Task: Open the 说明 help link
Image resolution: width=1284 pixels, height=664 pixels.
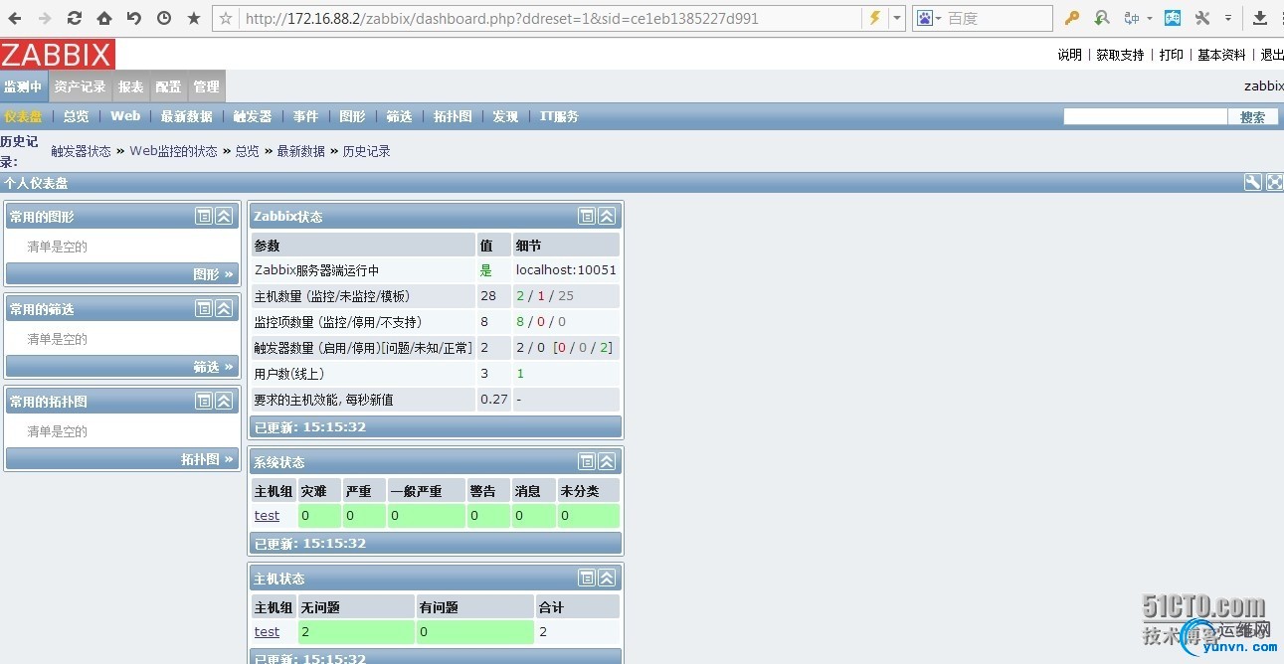Action: tap(1070, 55)
